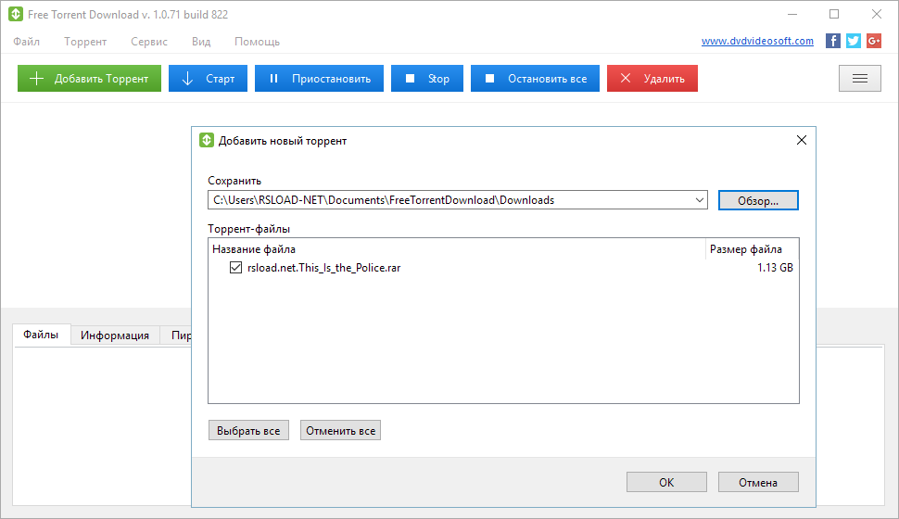The height and width of the screenshot is (519, 899).
Task: Click the 1.13 GB size value
Action: click(x=775, y=267)
